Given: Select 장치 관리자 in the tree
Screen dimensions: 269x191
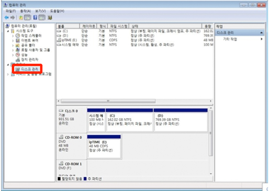Looking at the screenshot, I should point(29,60).
